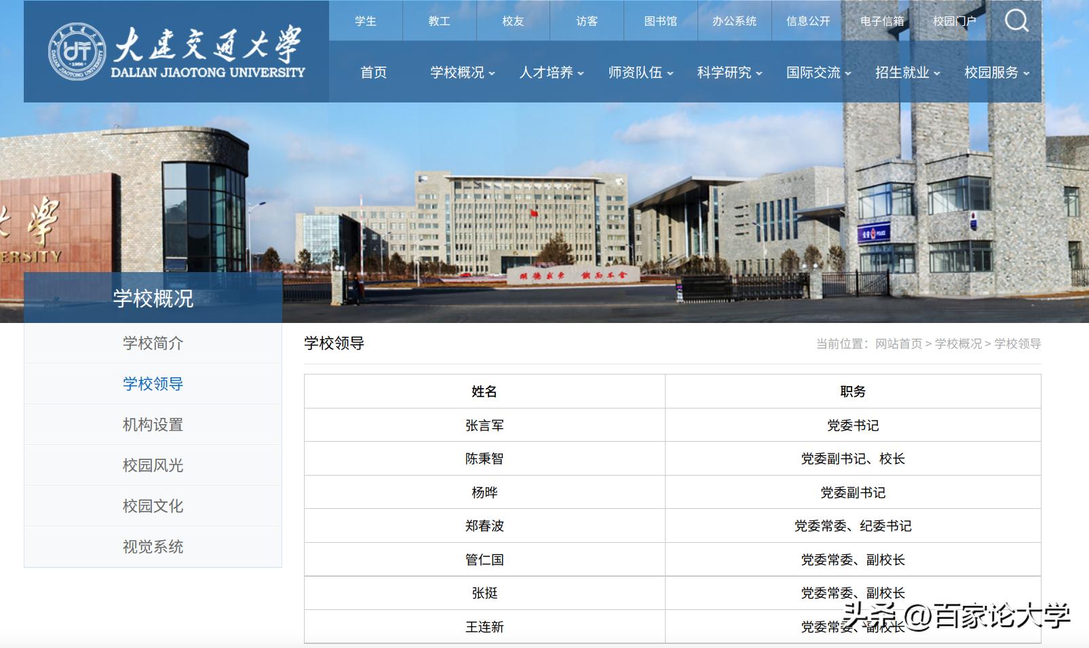This screenshot has height=648, width=1089.
Task: Open the search magnifier icon
Action: 1016,20
